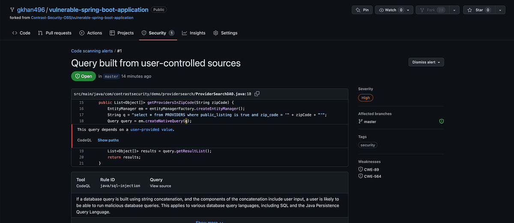Click the Watch count badge

coord(401,10)
